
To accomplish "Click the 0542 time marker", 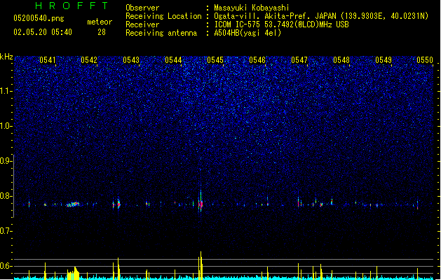I will point(89,60).
